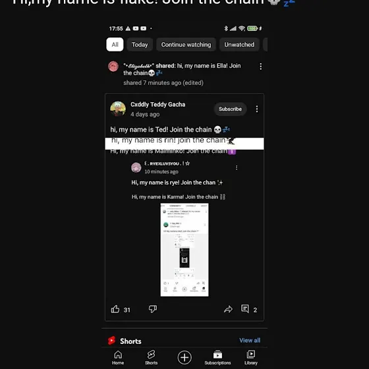Tap the thumbs-down dislike icon
Image resolution: width=369 pixels, height=369 pixels.
tap(153, 309)
